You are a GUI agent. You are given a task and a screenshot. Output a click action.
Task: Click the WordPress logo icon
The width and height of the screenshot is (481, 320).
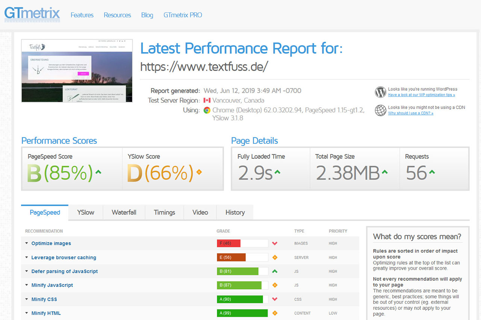380,92
